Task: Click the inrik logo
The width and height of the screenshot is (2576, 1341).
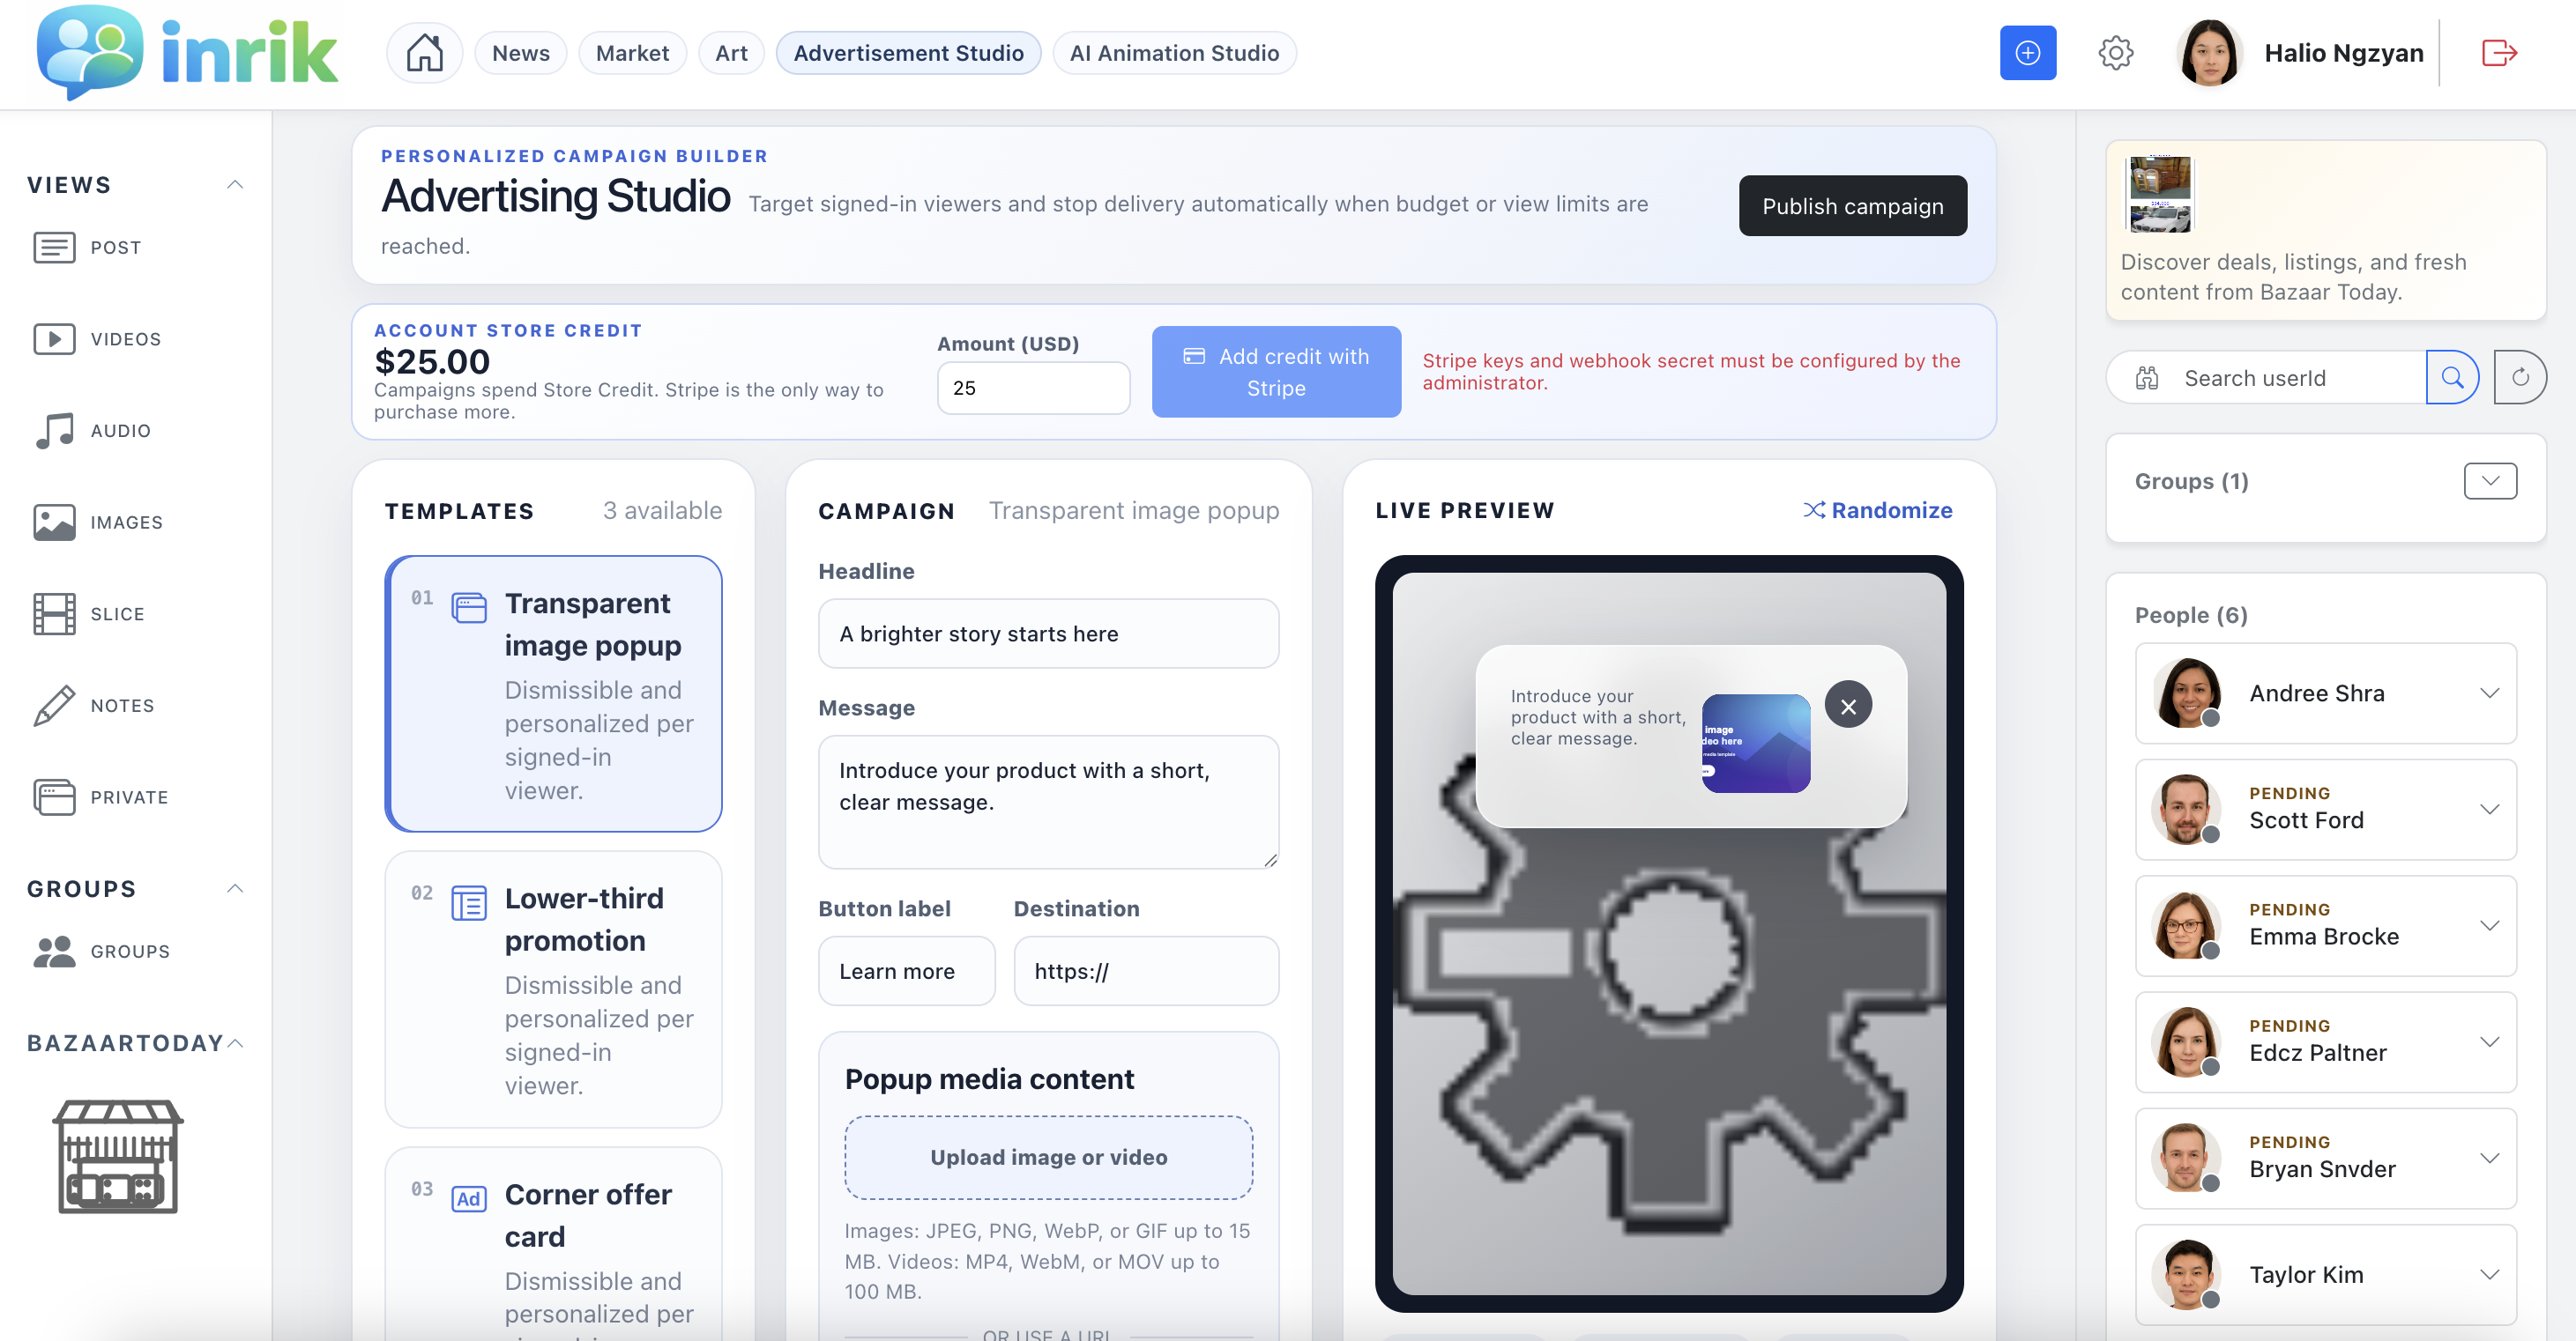Action: pos(187,53)
